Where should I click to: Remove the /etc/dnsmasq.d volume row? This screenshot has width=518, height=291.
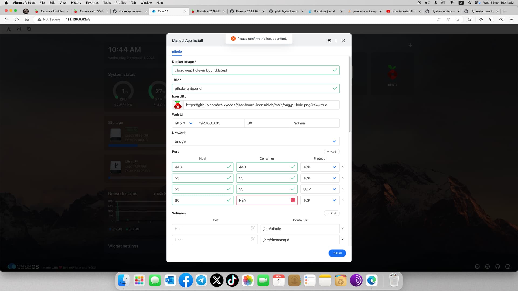tap(342, 240)
